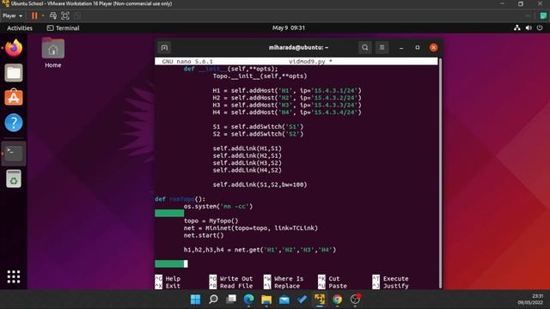Click the os.system('mn -cc') line
Image resolution: width=550 pixels, height=309 pixels.
pyautogui.click(x=218, y=206)
